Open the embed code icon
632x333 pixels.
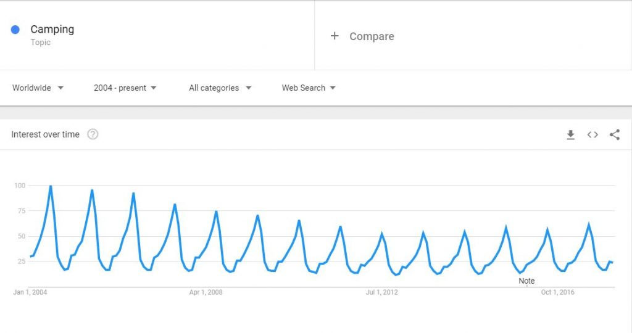(592, 135)
